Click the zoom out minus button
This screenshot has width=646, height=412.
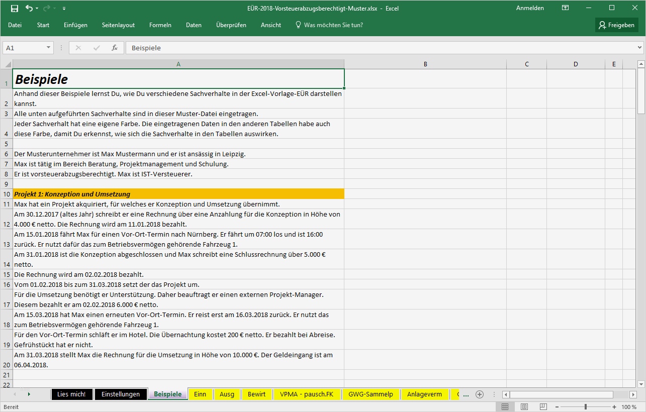click(557, 406)
